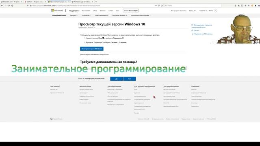Click the globe icon beside Русский (Россия)
Image resolution: width=260 pixels, height=146 pixels.
(52, 119)
